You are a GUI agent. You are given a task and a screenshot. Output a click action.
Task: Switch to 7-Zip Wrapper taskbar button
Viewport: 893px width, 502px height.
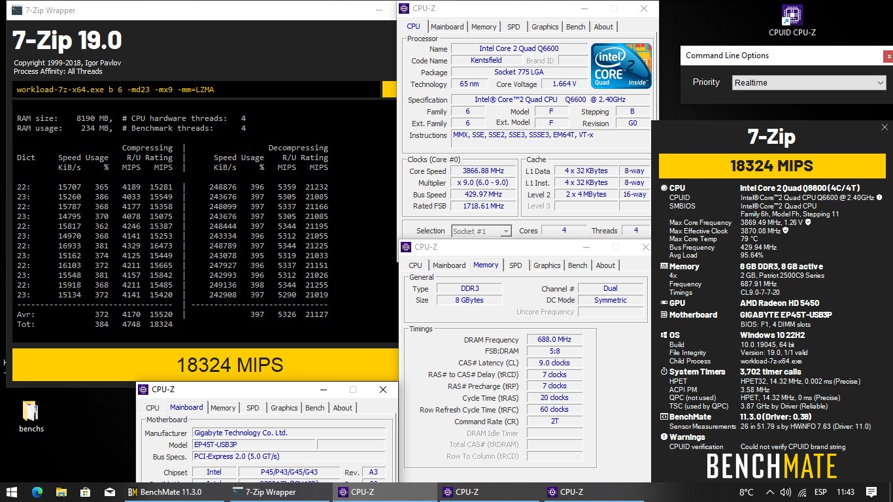click(281, 492)
